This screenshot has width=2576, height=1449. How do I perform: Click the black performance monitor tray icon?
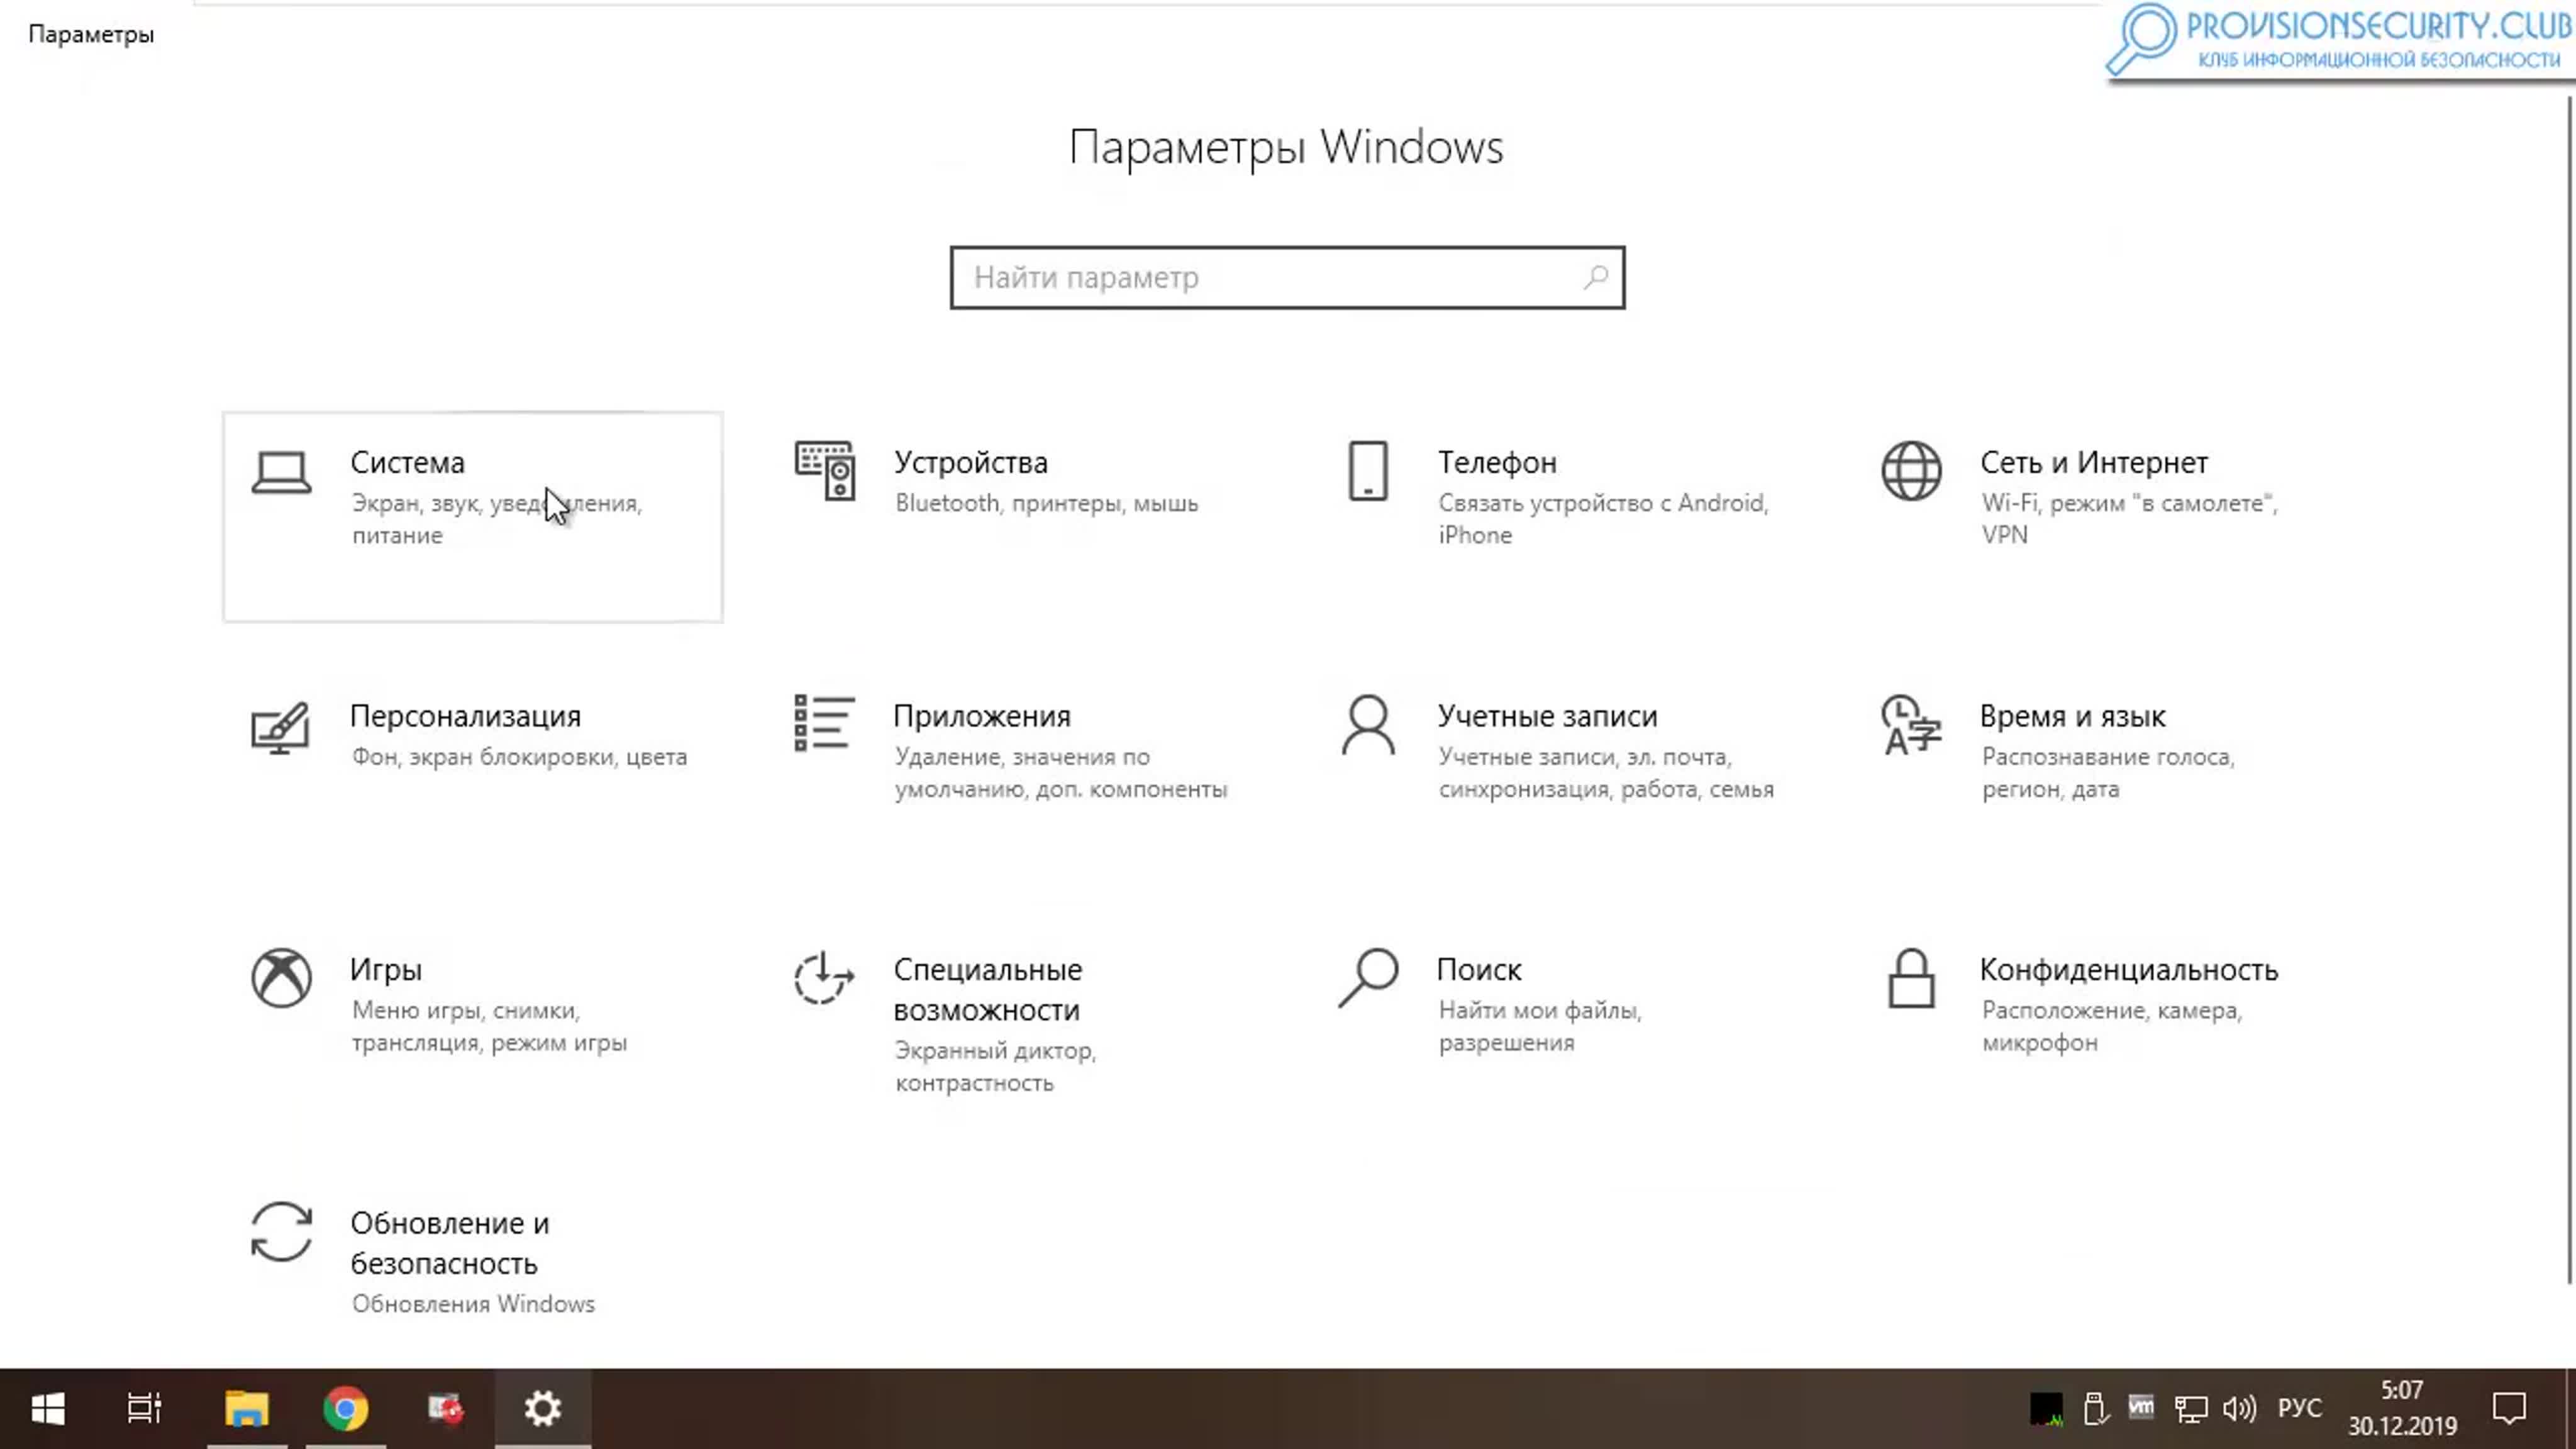pyautogui.click(x=2046, y=1409)
